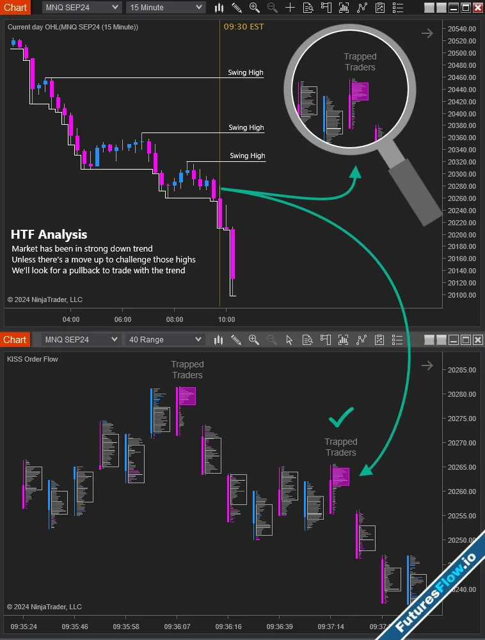The width and height of the screenshot is (485, 640).
Task: Click the top Chart tab label
Action: pos(15,8)
